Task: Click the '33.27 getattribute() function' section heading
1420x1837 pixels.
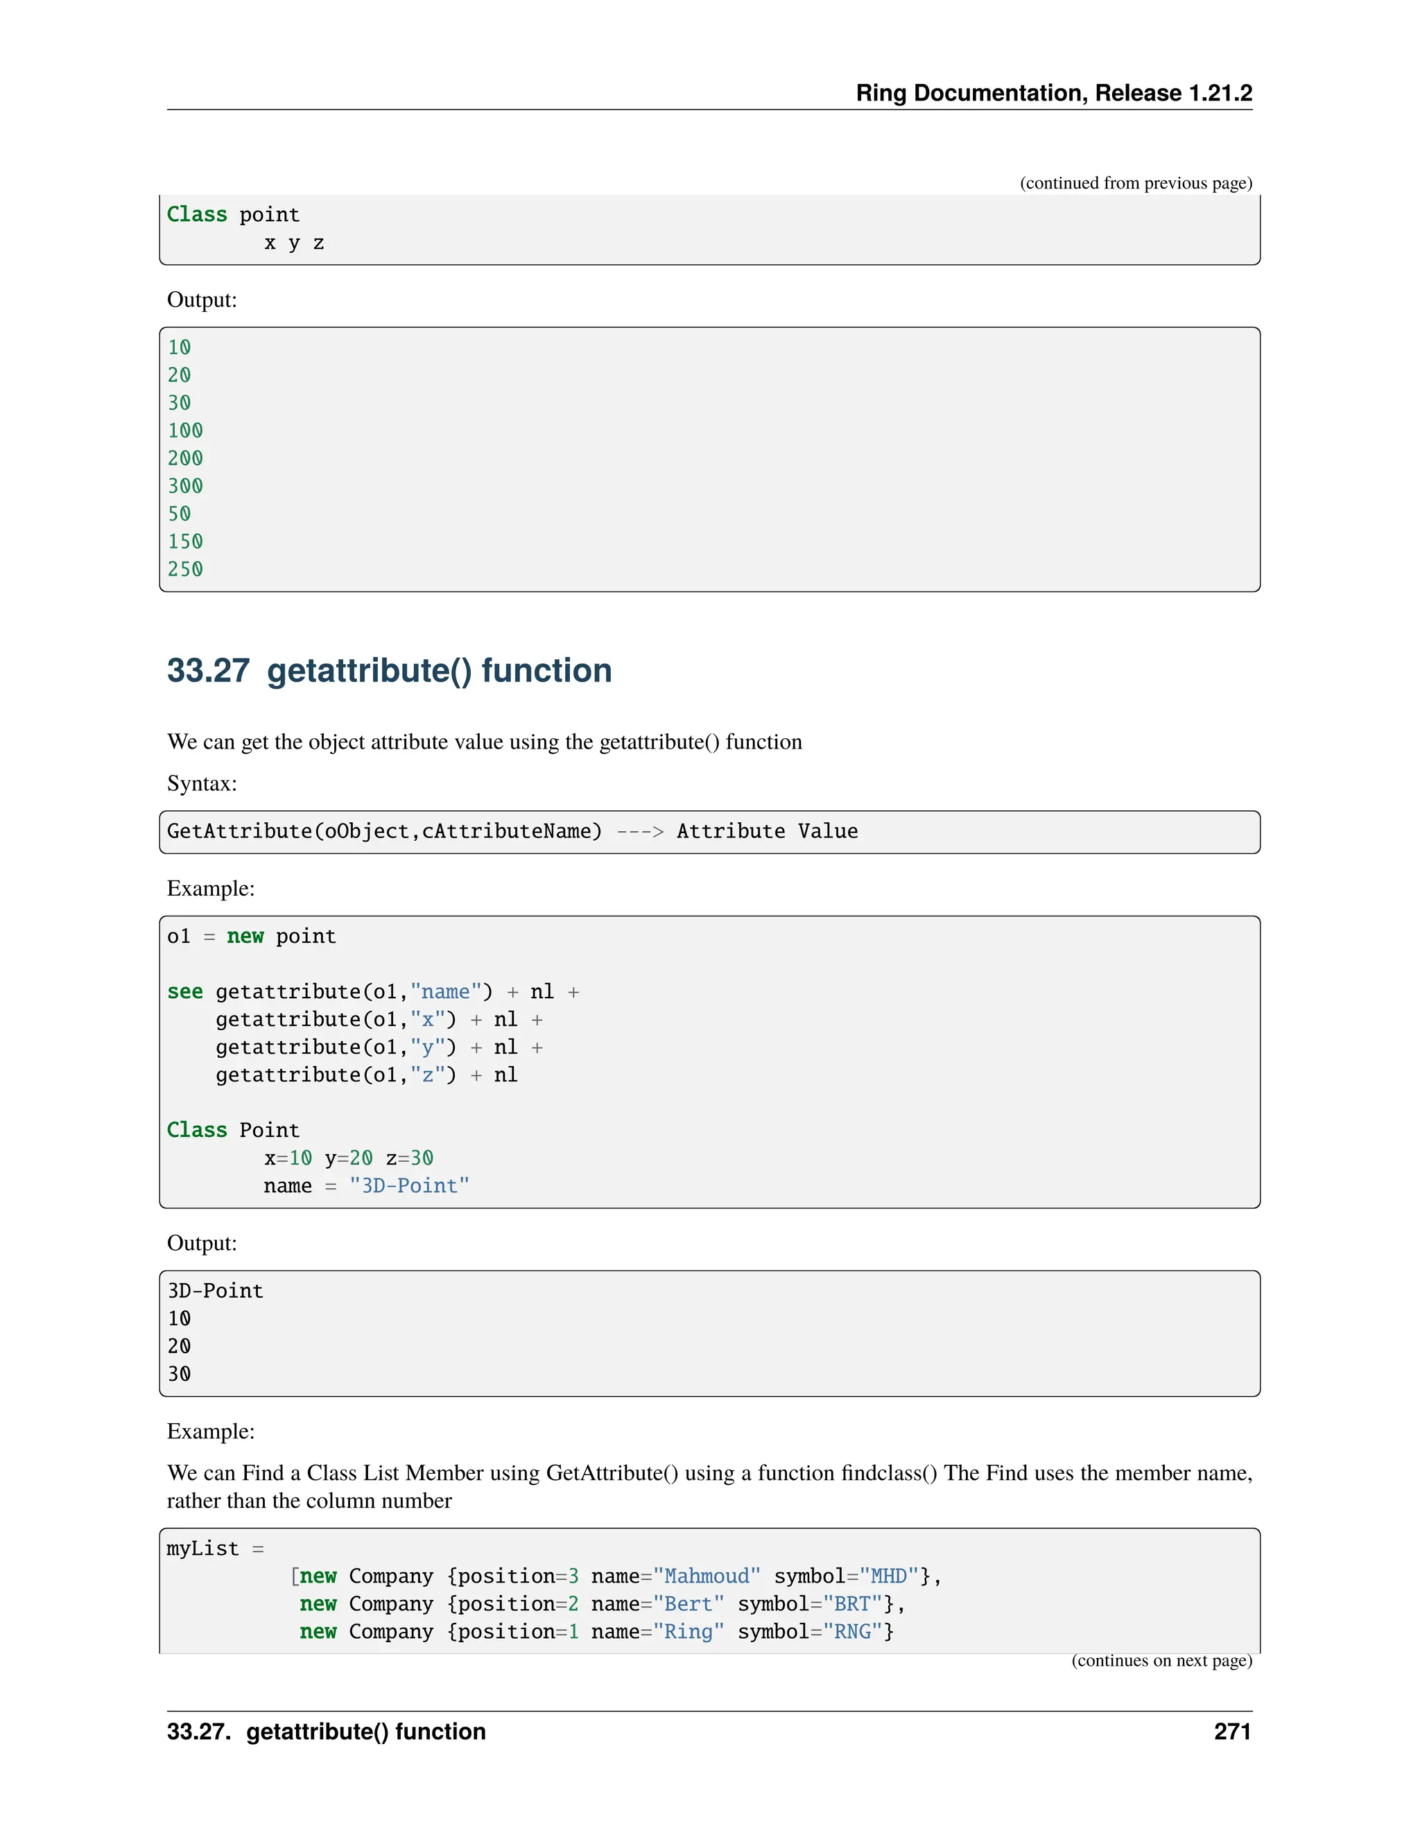Action: tap(389, 670)
